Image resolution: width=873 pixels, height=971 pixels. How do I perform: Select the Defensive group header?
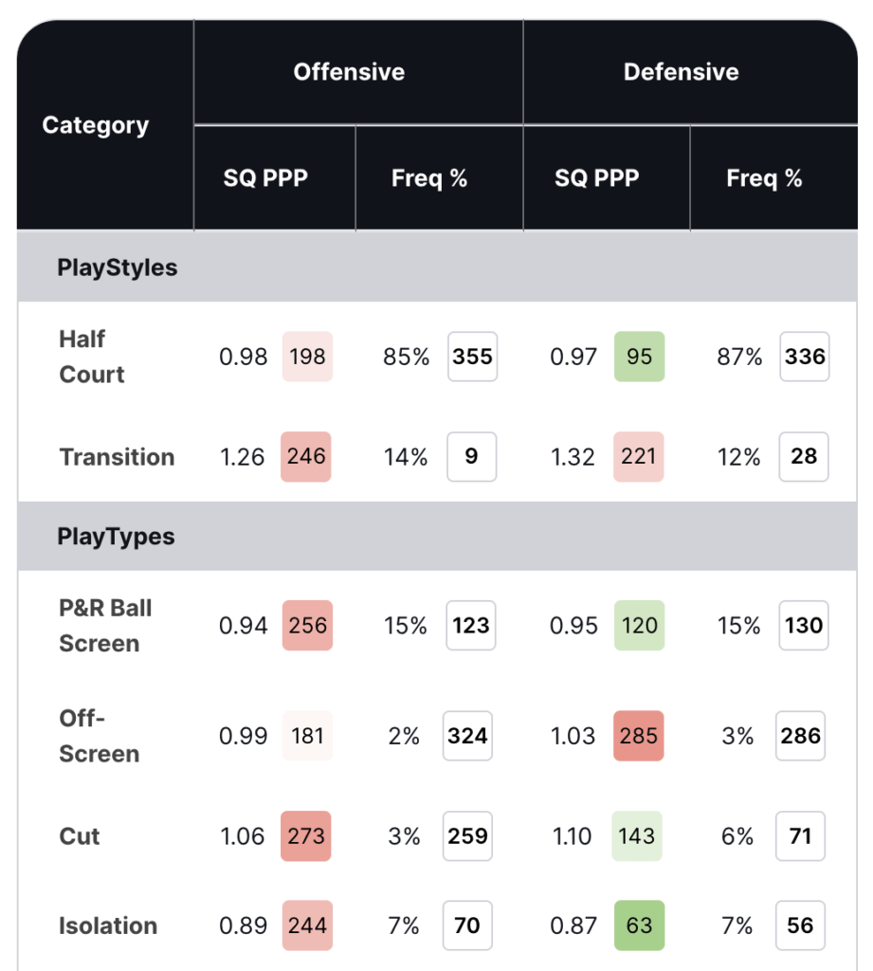(681, 72)
